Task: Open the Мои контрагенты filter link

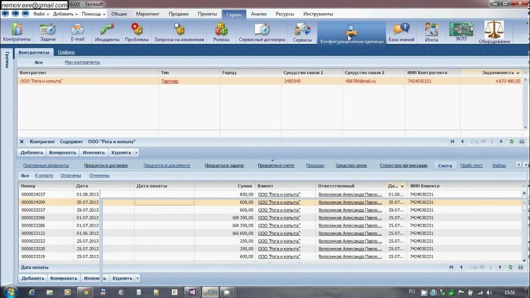Action: coord(82,62)
